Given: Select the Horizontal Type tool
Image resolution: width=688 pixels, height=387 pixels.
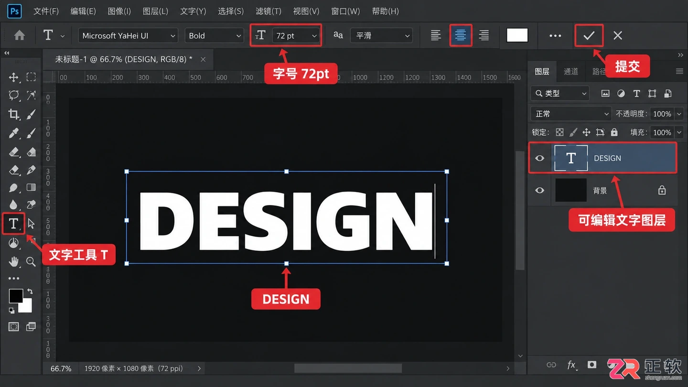Looking at the screenshot, I should tap(13, 223).
